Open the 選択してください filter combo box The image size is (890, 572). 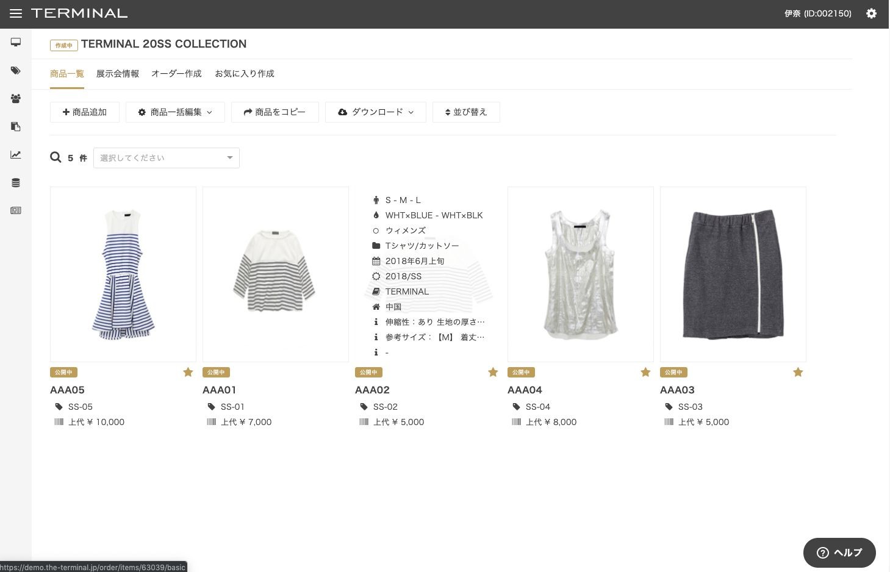[x=166, y=158]
